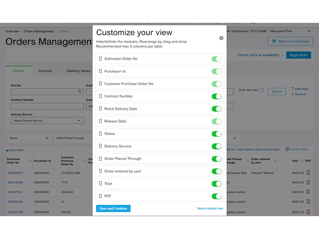319x239 pixels.
Task: Open company account dropdown arrow
Action: coord(309,31)
